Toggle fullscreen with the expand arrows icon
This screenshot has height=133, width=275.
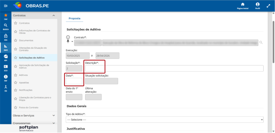coord(268,6)
